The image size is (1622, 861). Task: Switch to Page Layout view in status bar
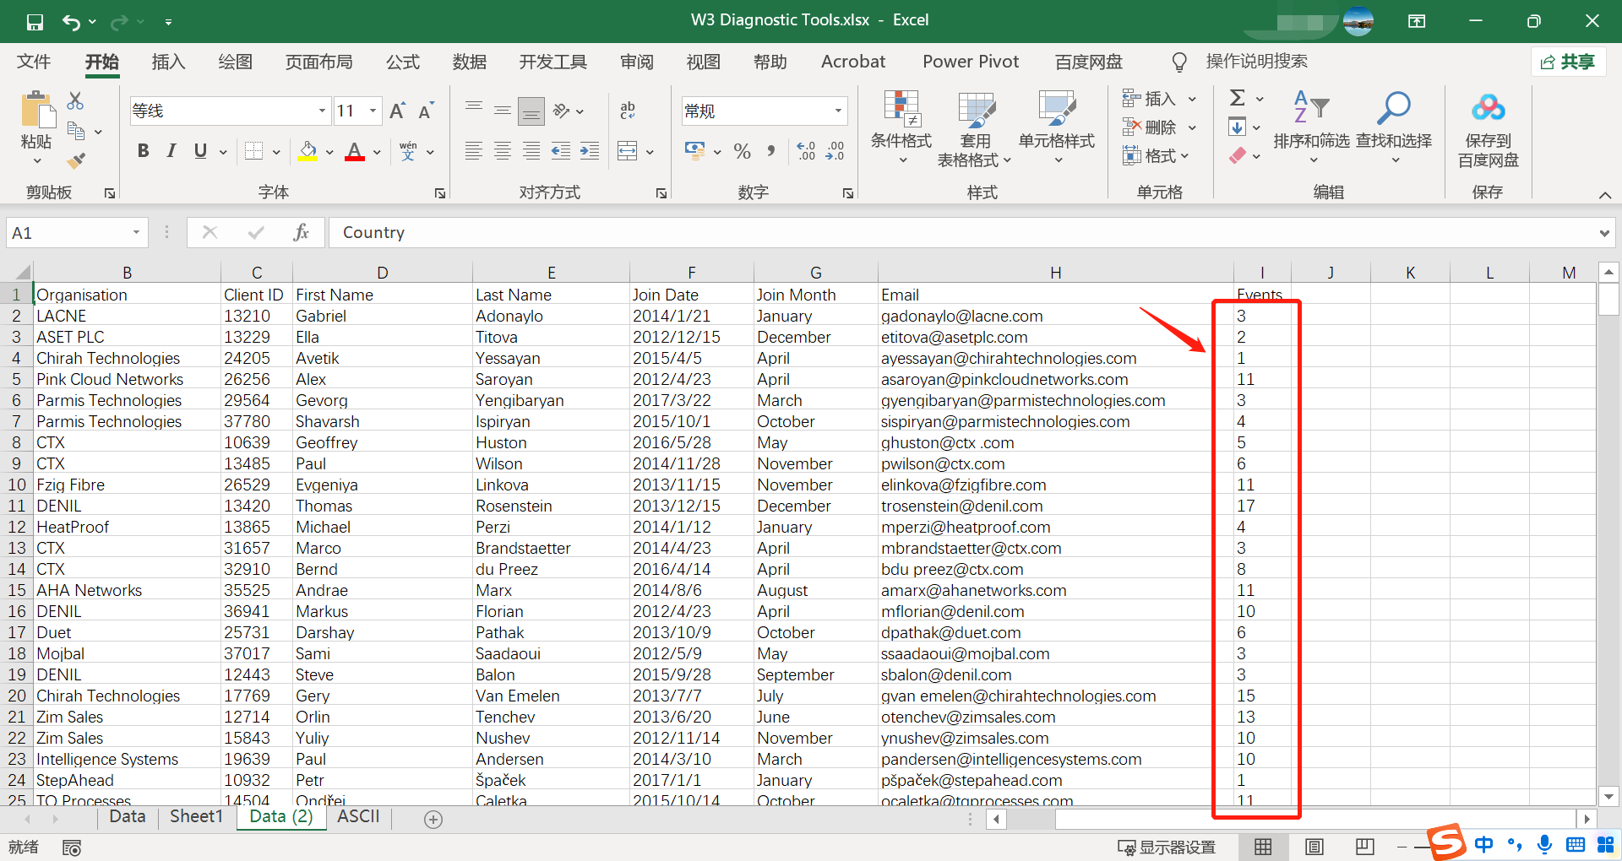tap(1314, 847)
